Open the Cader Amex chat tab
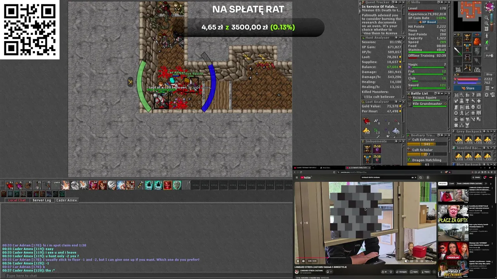Screen dimensions: 497x279 66,200
